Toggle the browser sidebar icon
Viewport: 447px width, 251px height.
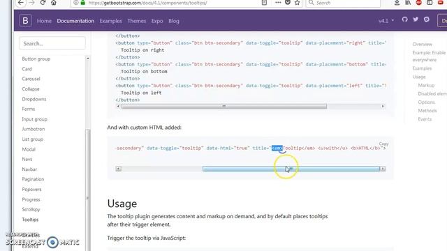(430, 3)
